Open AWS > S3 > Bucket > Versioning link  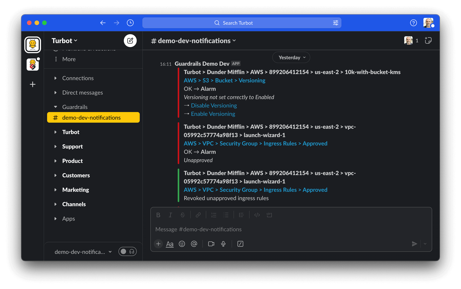pos(224,81)
